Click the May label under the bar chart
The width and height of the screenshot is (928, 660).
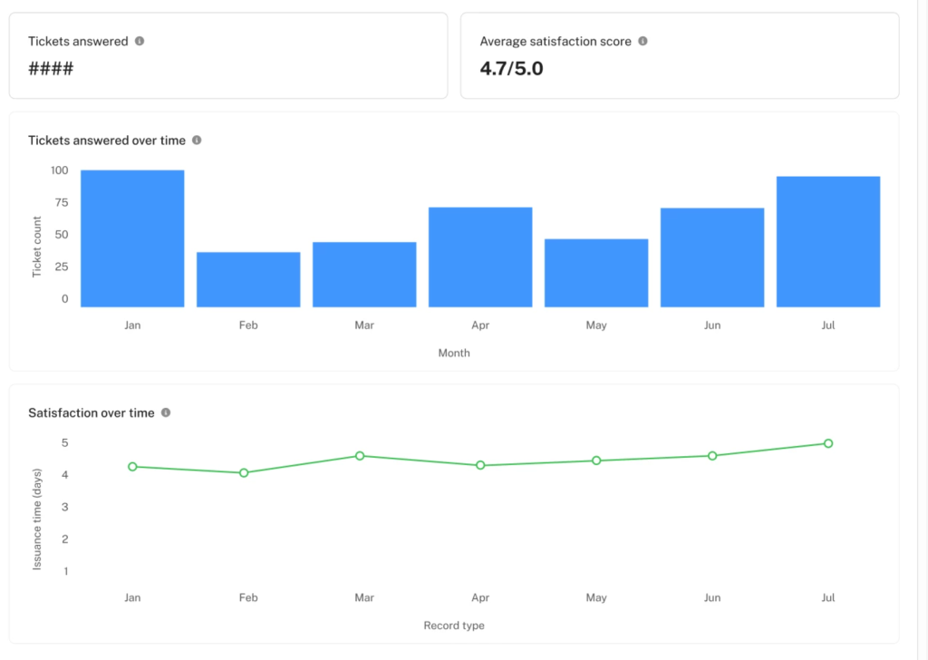click(x=596, y=325)
